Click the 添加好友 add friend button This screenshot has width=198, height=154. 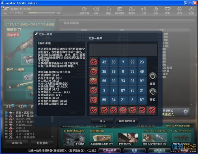17,143
